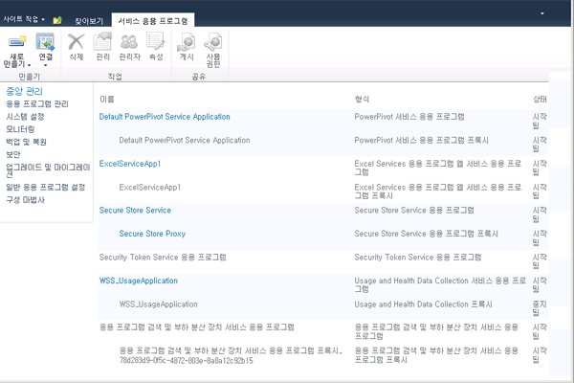The image size is (574, 383).
Task: Switch to the 찾아보기 tab
Action: point(89,21)
